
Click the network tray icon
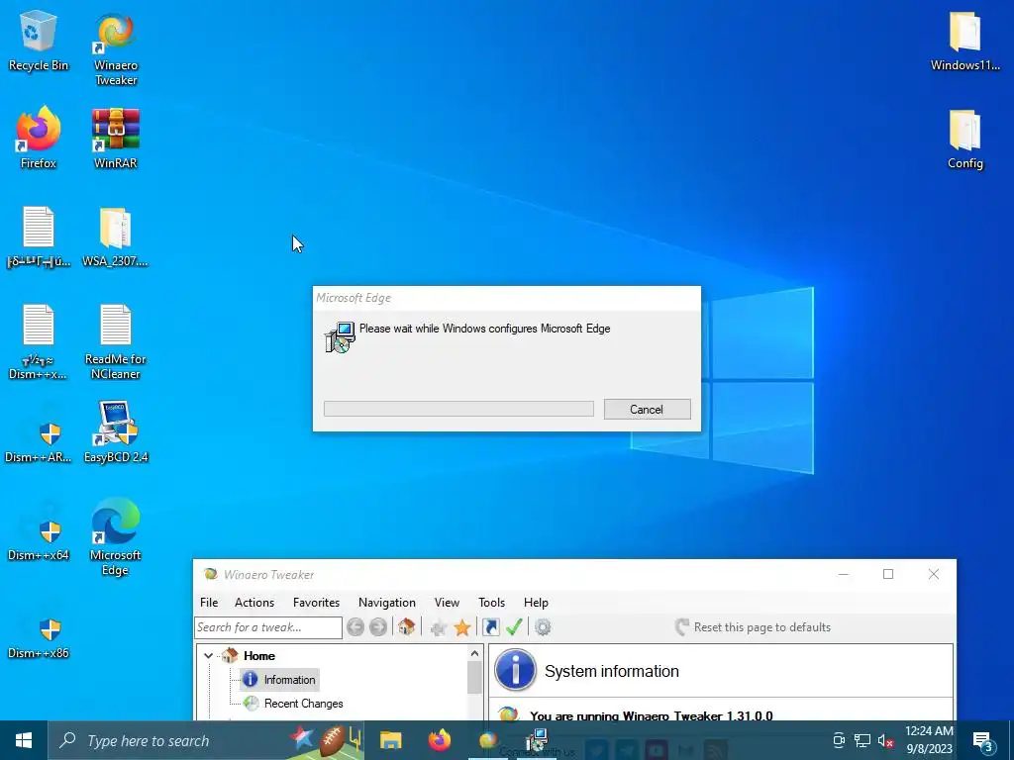[x=862, y=740]
